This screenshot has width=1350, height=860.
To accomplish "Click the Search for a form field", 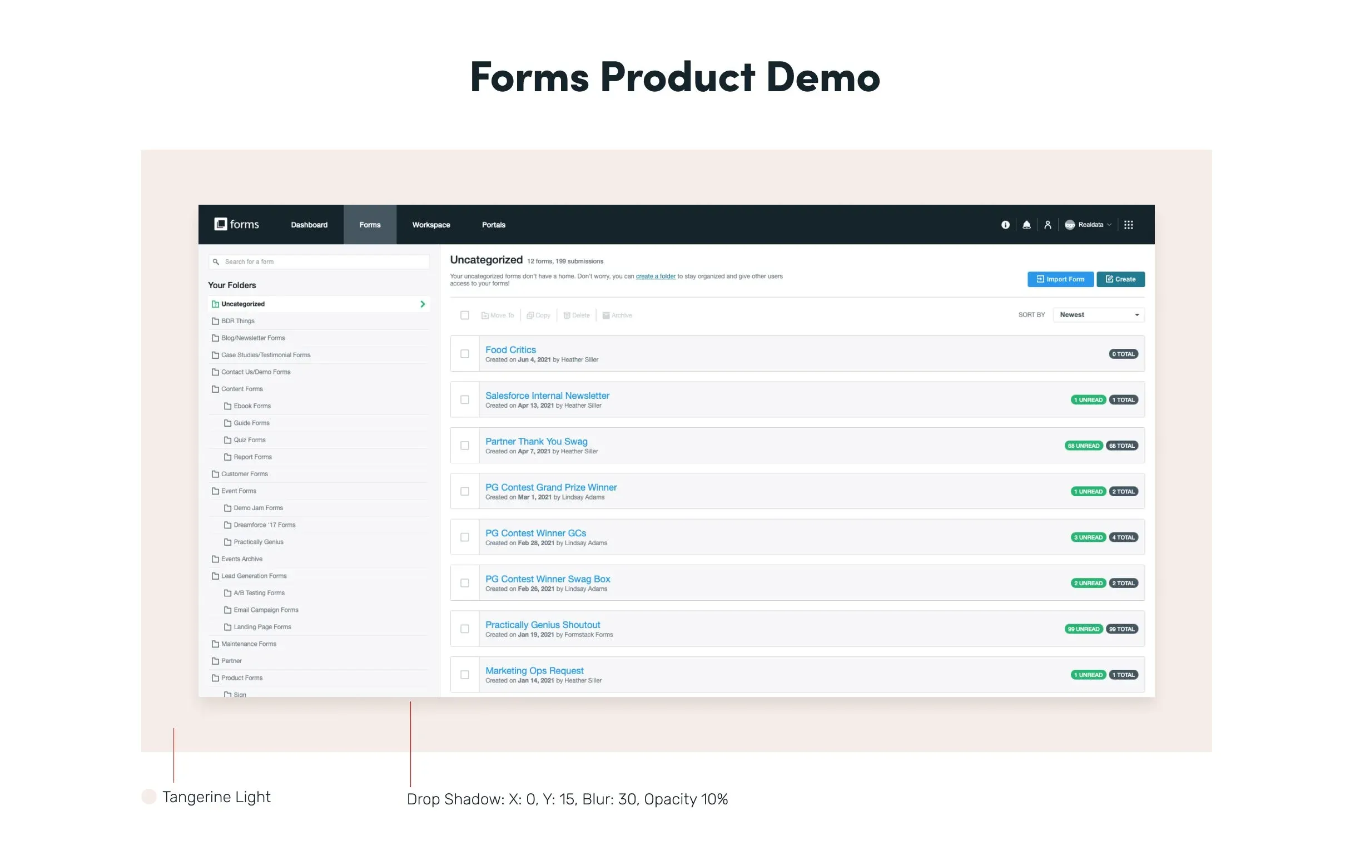I will coord(319,262).
